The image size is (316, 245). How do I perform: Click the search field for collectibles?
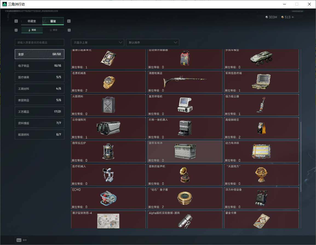[39, 42]
